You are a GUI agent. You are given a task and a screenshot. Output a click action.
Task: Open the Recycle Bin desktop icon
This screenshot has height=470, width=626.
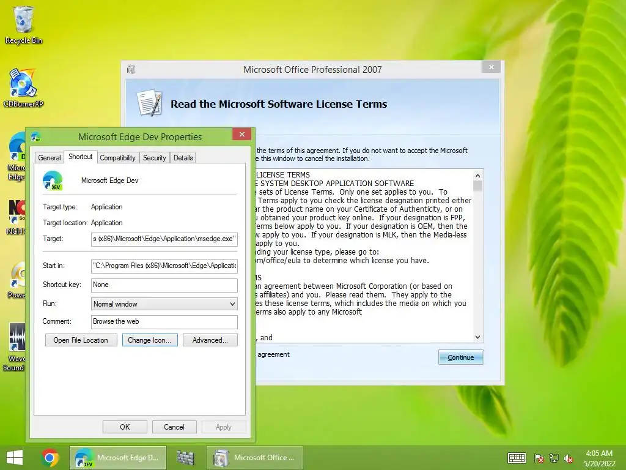pyautogui.click(x=24, y=24)
